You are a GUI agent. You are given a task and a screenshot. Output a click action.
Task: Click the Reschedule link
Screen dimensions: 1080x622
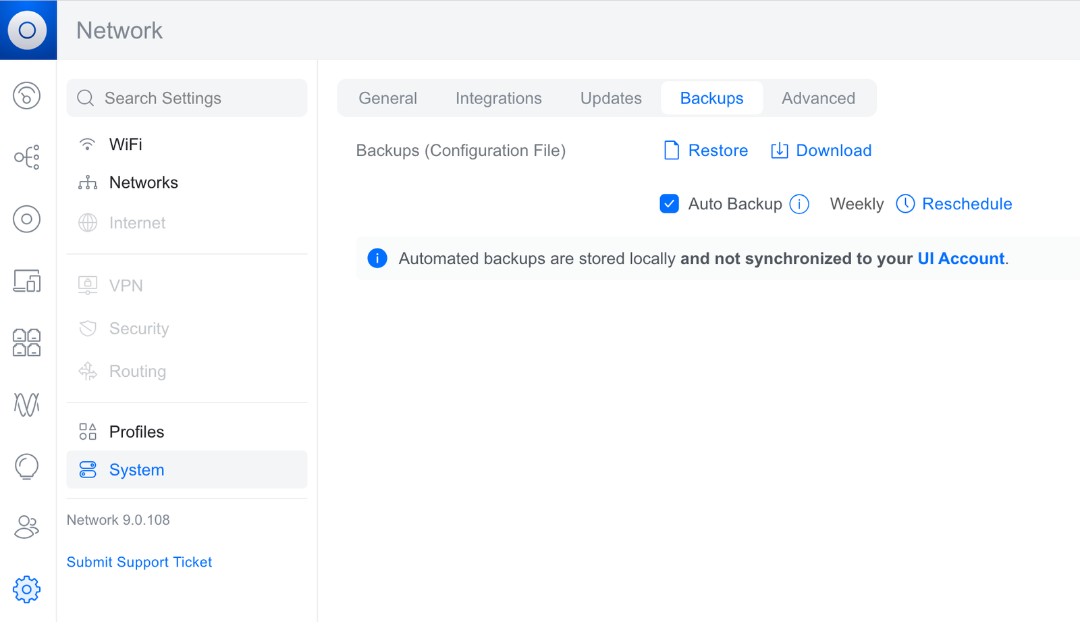click(x=967, y=203)
